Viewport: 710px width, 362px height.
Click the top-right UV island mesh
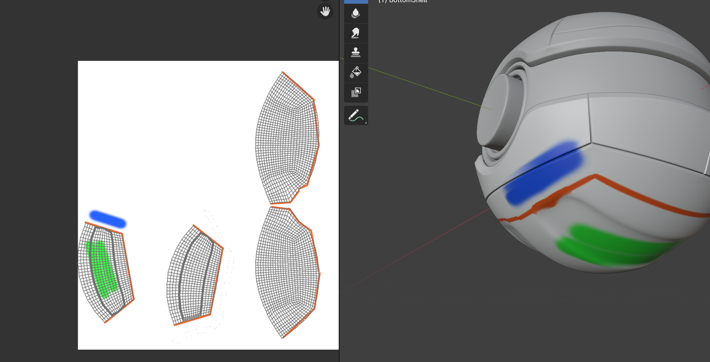(x=286, y=139)
